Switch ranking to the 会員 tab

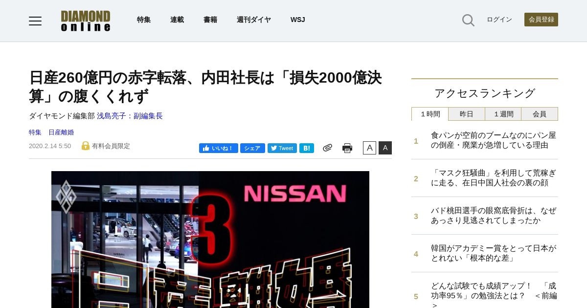[x=540, y=114]
